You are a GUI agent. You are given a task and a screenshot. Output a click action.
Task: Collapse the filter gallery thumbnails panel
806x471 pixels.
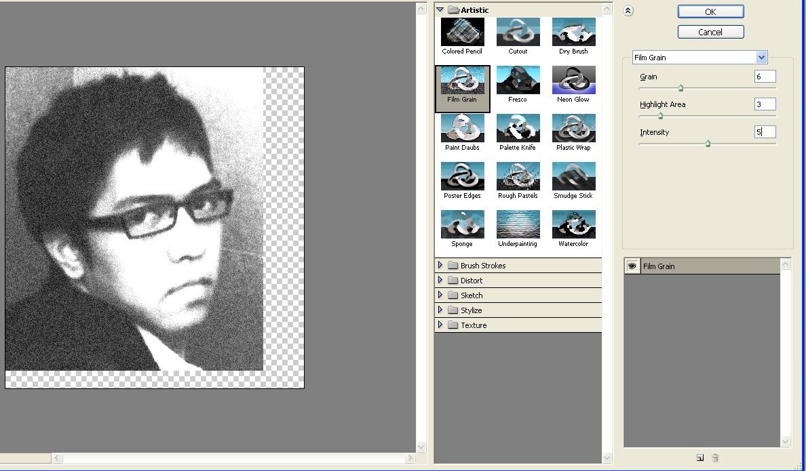628,11
